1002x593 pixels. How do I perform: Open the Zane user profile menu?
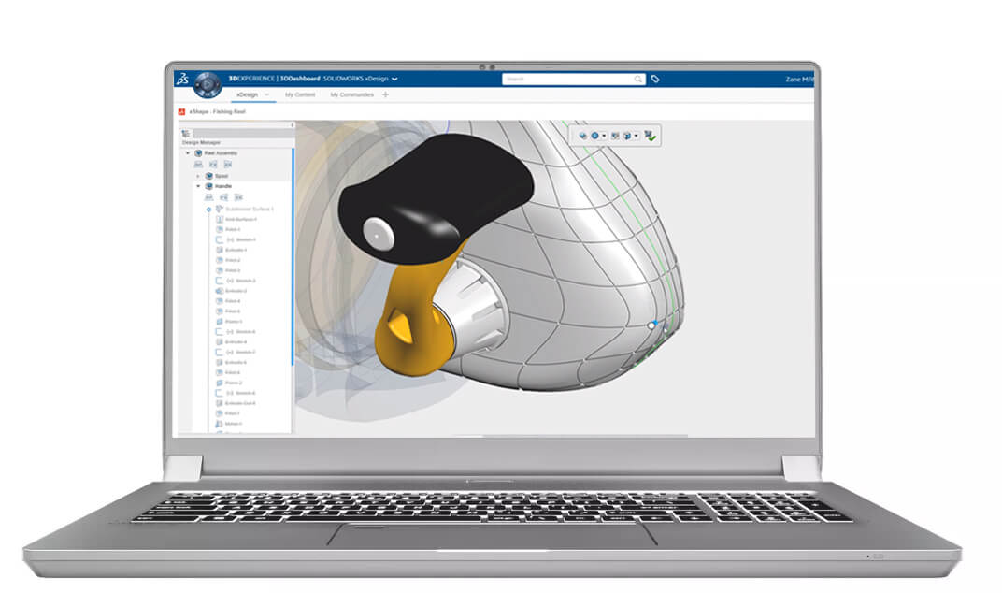tap(799, 80)
